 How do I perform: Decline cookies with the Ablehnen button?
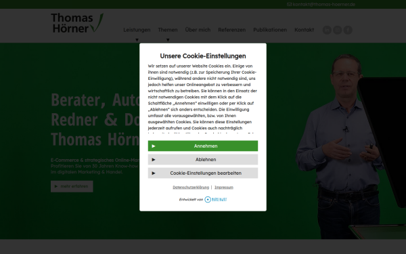[203, 159]
